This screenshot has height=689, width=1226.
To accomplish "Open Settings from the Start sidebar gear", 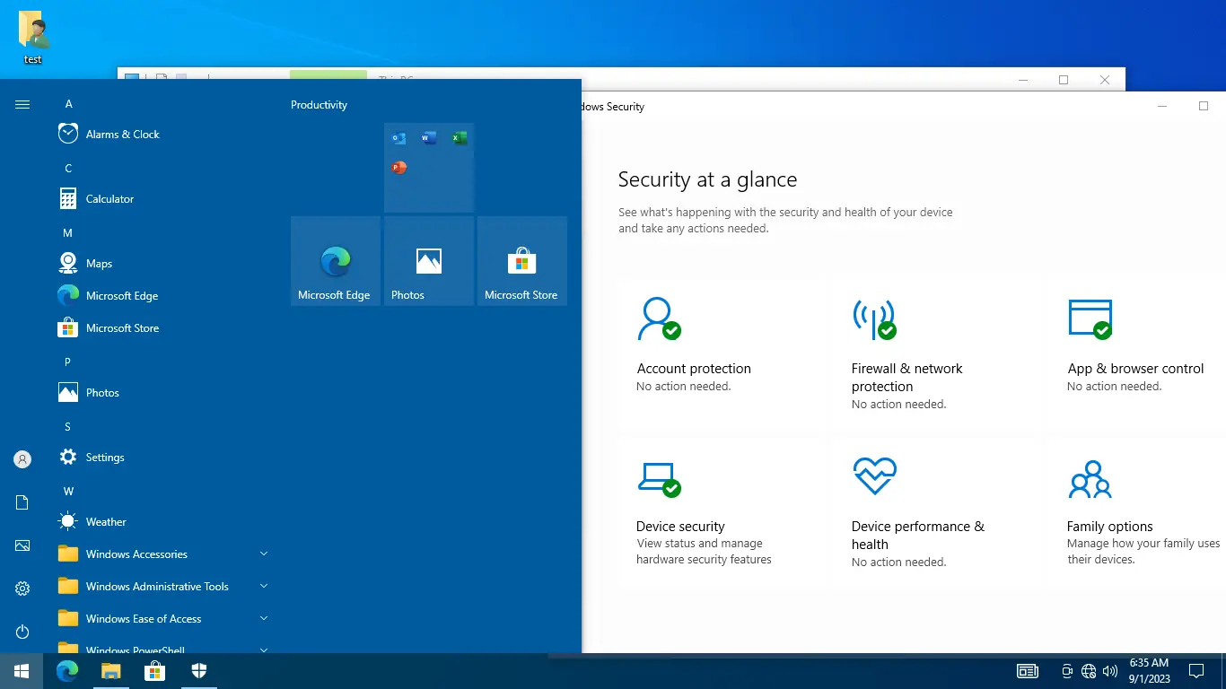I will coord(22,588).
